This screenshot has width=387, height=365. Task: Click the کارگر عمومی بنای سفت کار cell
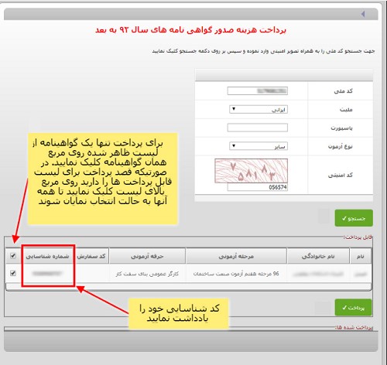pos(147,274)
